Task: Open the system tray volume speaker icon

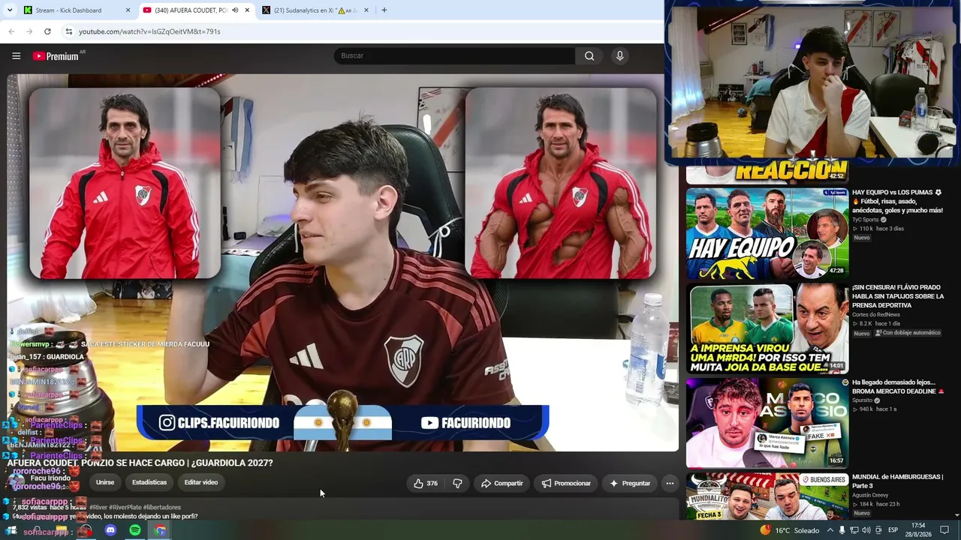Action: (x=866, y=530)
